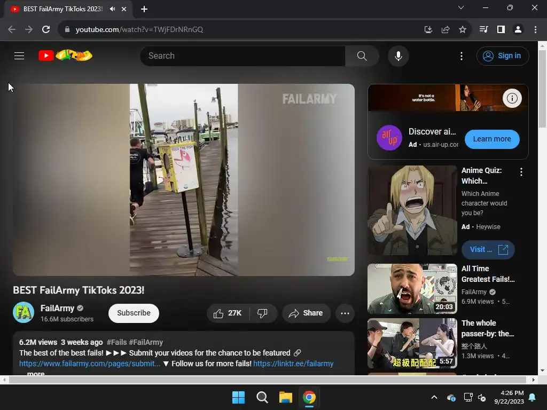The width and height of the screenshot is (547, 410).
Task: Open FailArmy channel avatar
Action: click(24, 312)
